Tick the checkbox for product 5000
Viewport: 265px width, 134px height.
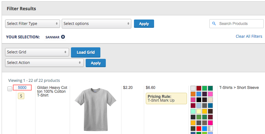[10, 89]
